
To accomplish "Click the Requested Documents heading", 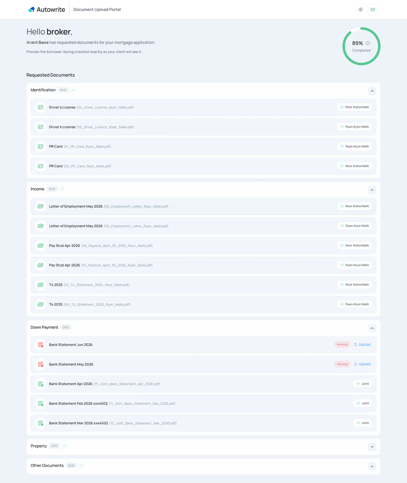I will [51, 75].
